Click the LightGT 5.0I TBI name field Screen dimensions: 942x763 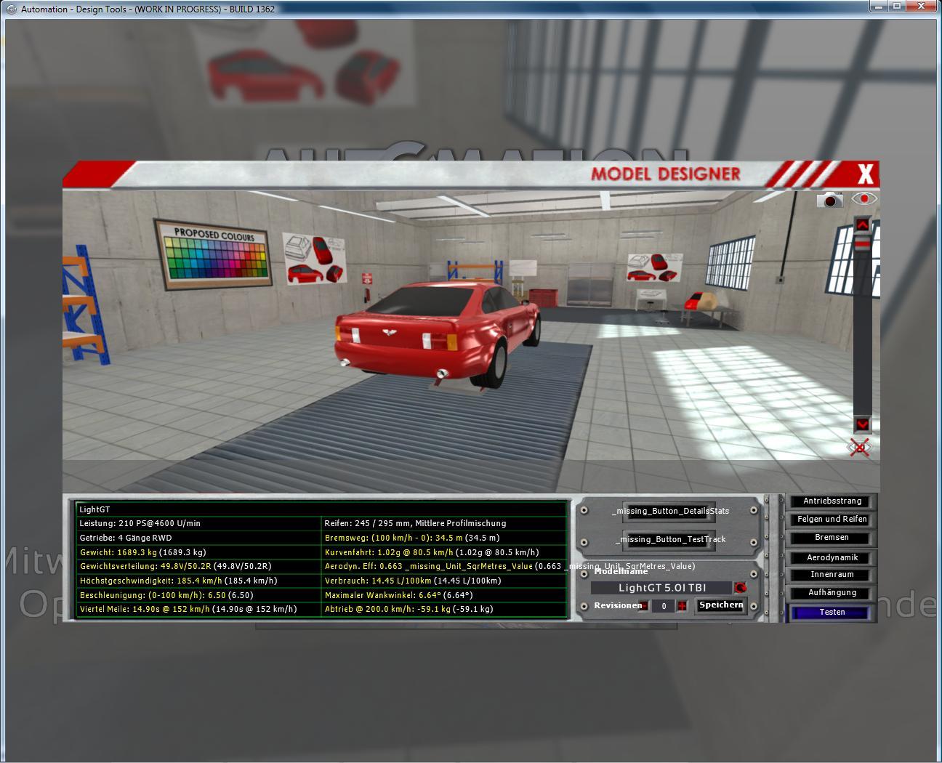coord(661,588)
